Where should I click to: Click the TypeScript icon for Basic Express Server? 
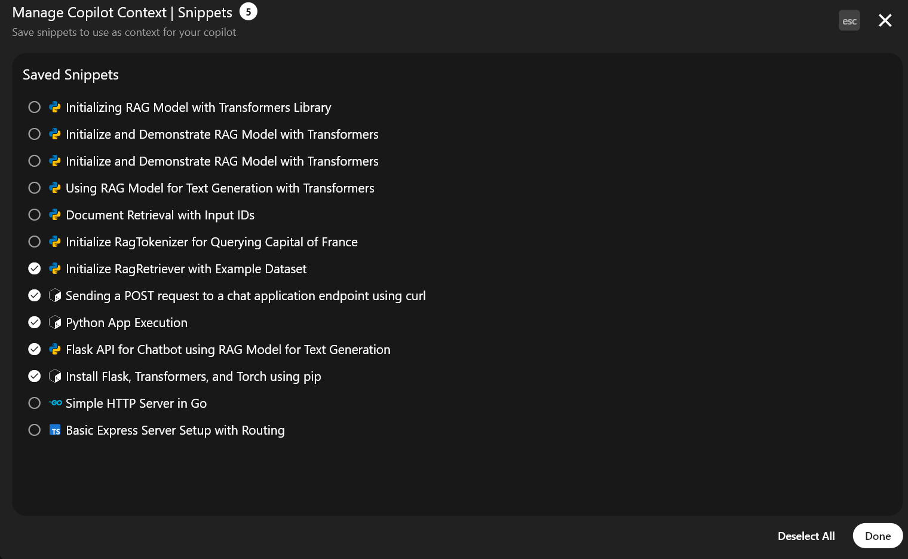point(55,430)
